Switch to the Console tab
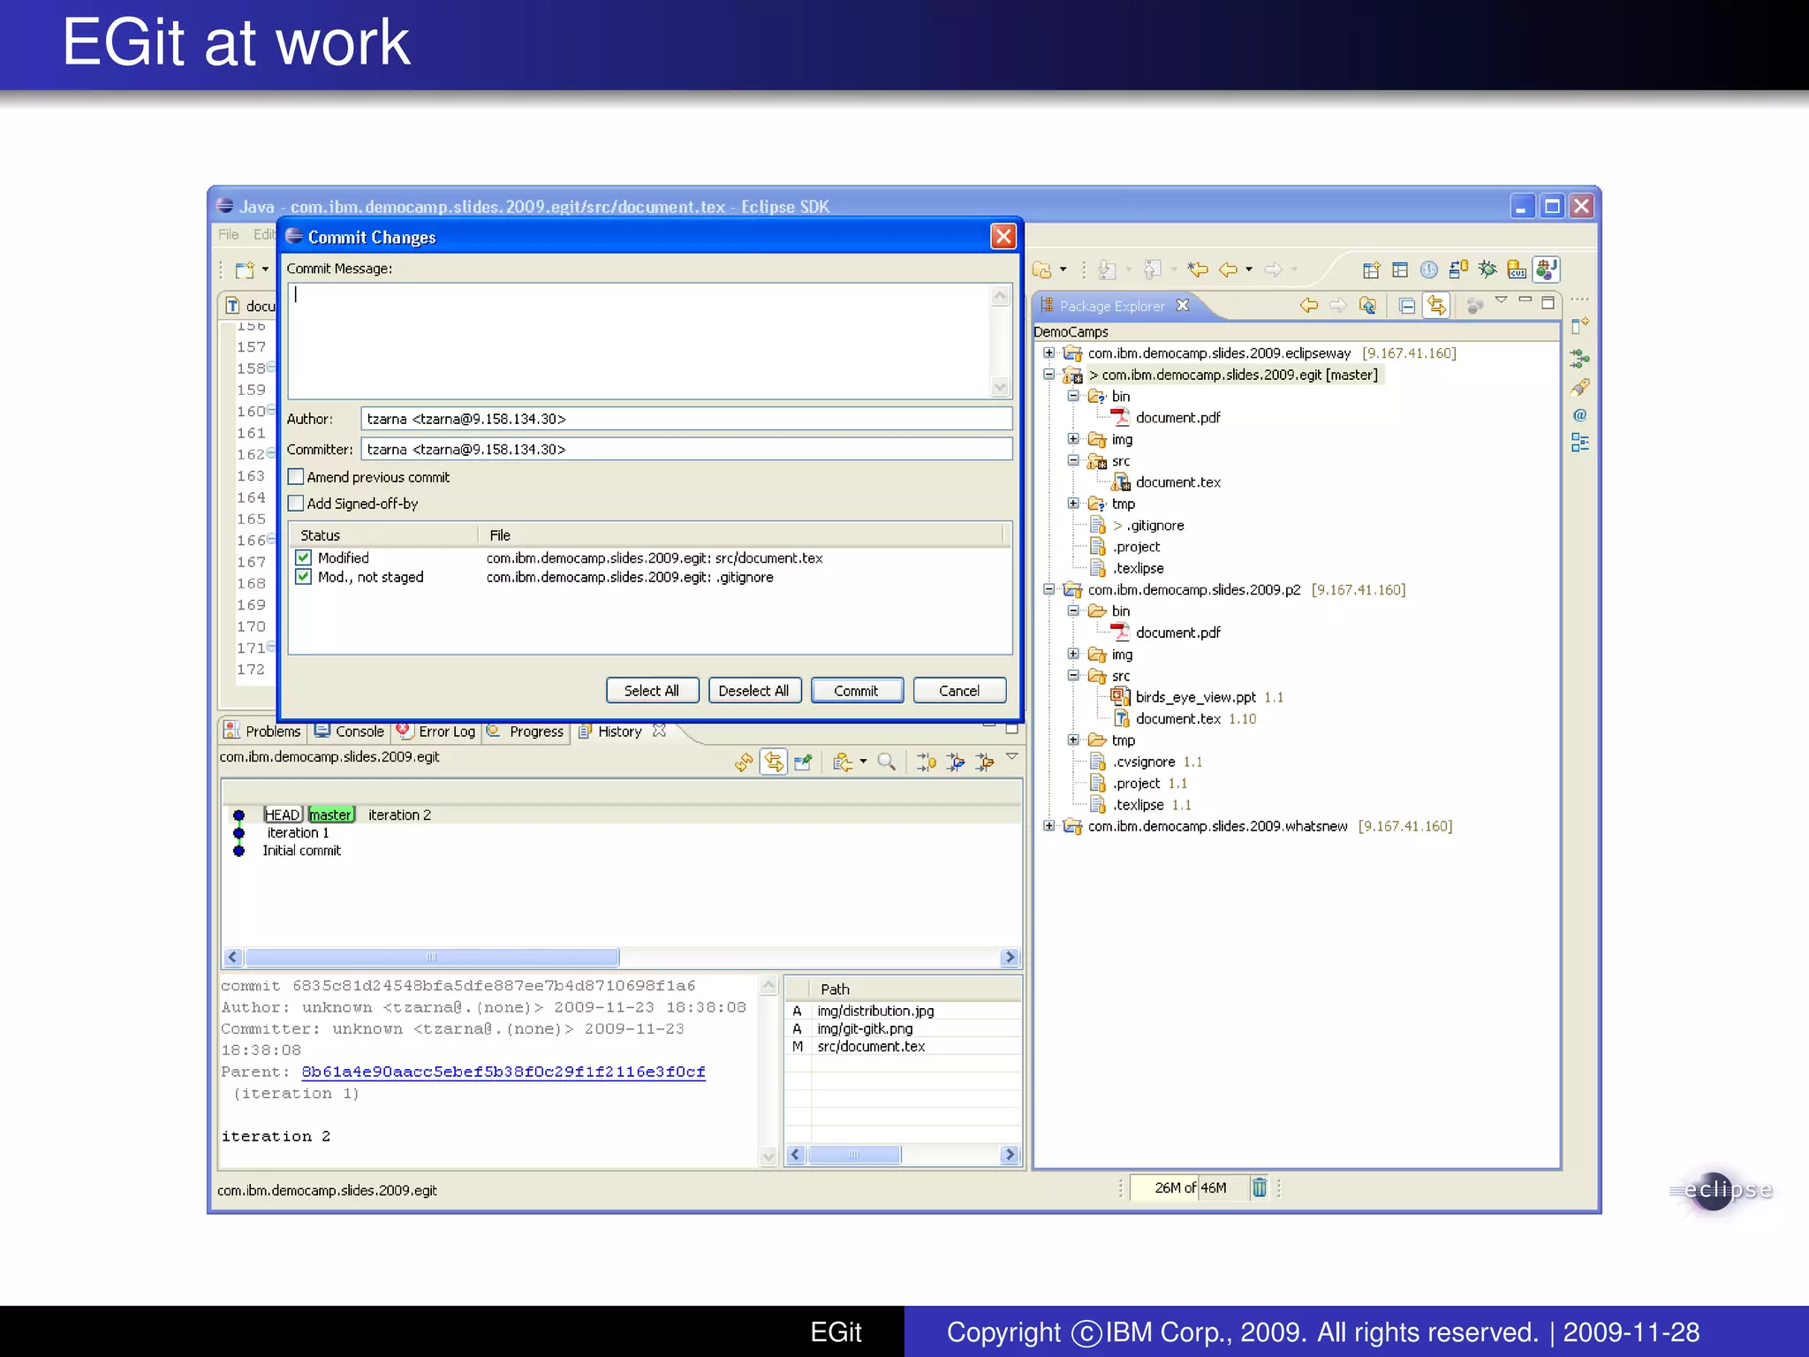The height and width of the screenshot is (1357, 1809). click(350, 731)
